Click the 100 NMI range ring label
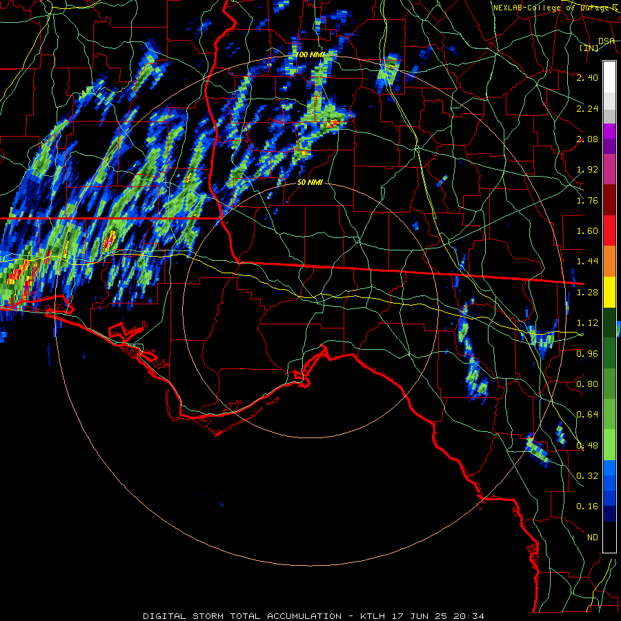This screenshot has height=621, width=621. pos(310,55)
